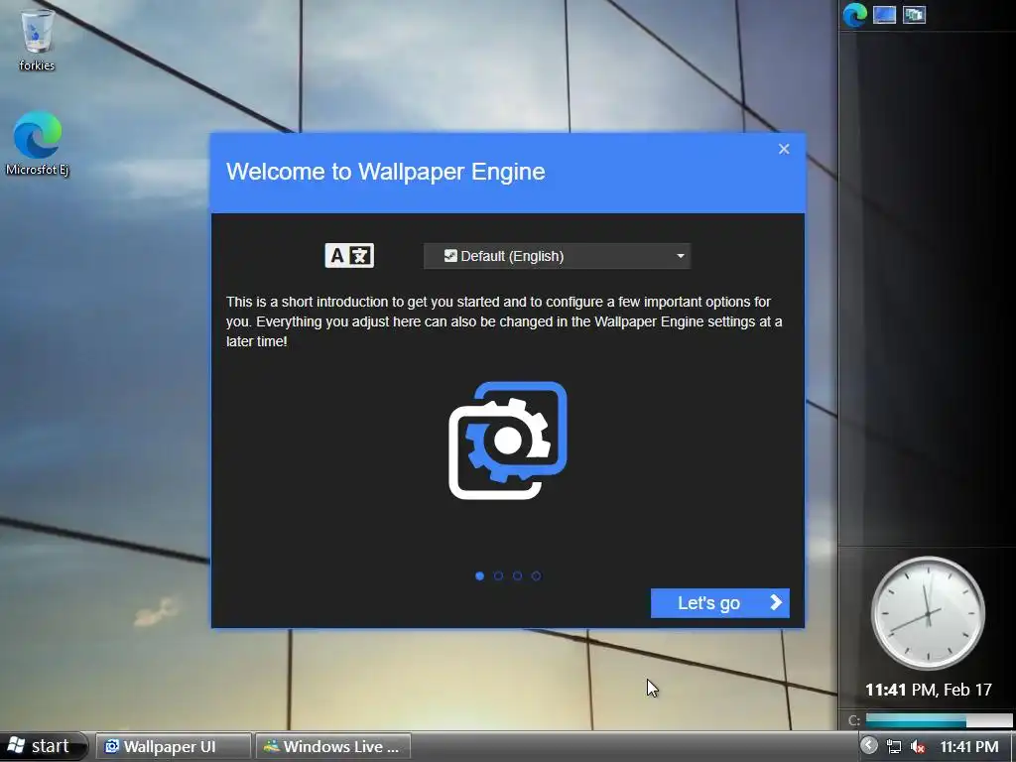This screenshot has width=1016, height=762.
Task: Select the Microsoft Edge desktop shortcut
Action: click(x=37, y=143)
